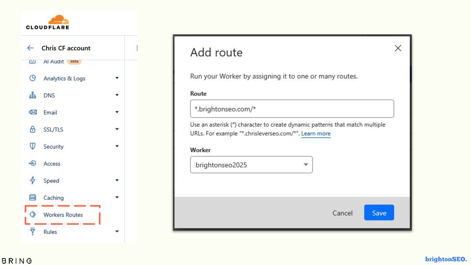The width and height of the screenshot is (471, 265).
Task: Click the SSL/TLS sidebar label
Action: pyautogui.click(x=53, y=130)
